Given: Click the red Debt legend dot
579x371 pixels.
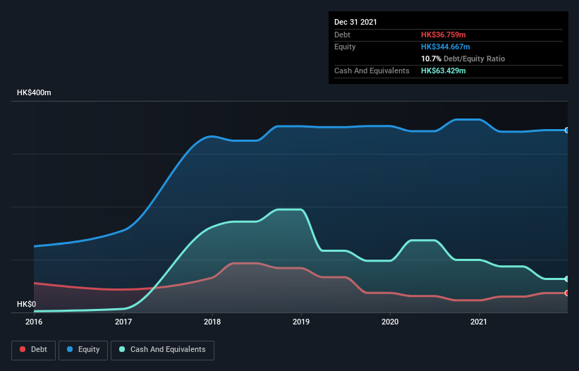Looking at the screenshot, I should 23,349.
